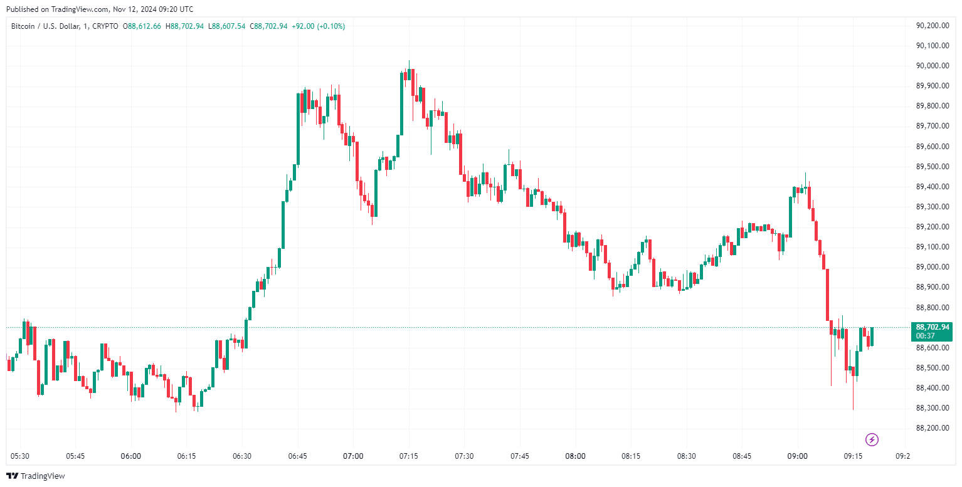This screenshot has width=962, height=487.
Task: Click the 09:00 time axis label
Action: pos(797,456)
